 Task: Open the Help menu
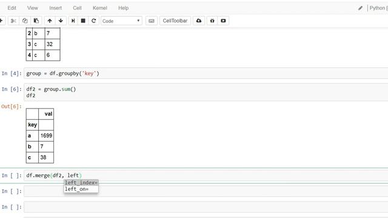(x=123, y=8)
